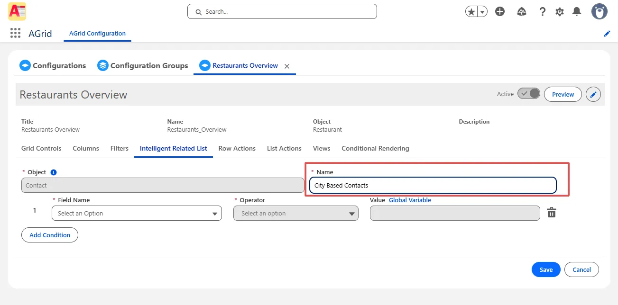
Task: Open the Trailhead guidance icon
Action: [x=522, y=12]
